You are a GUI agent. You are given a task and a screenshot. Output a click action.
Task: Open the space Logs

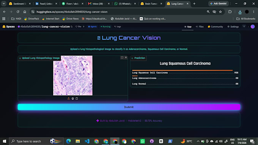[x=118, y=27]
